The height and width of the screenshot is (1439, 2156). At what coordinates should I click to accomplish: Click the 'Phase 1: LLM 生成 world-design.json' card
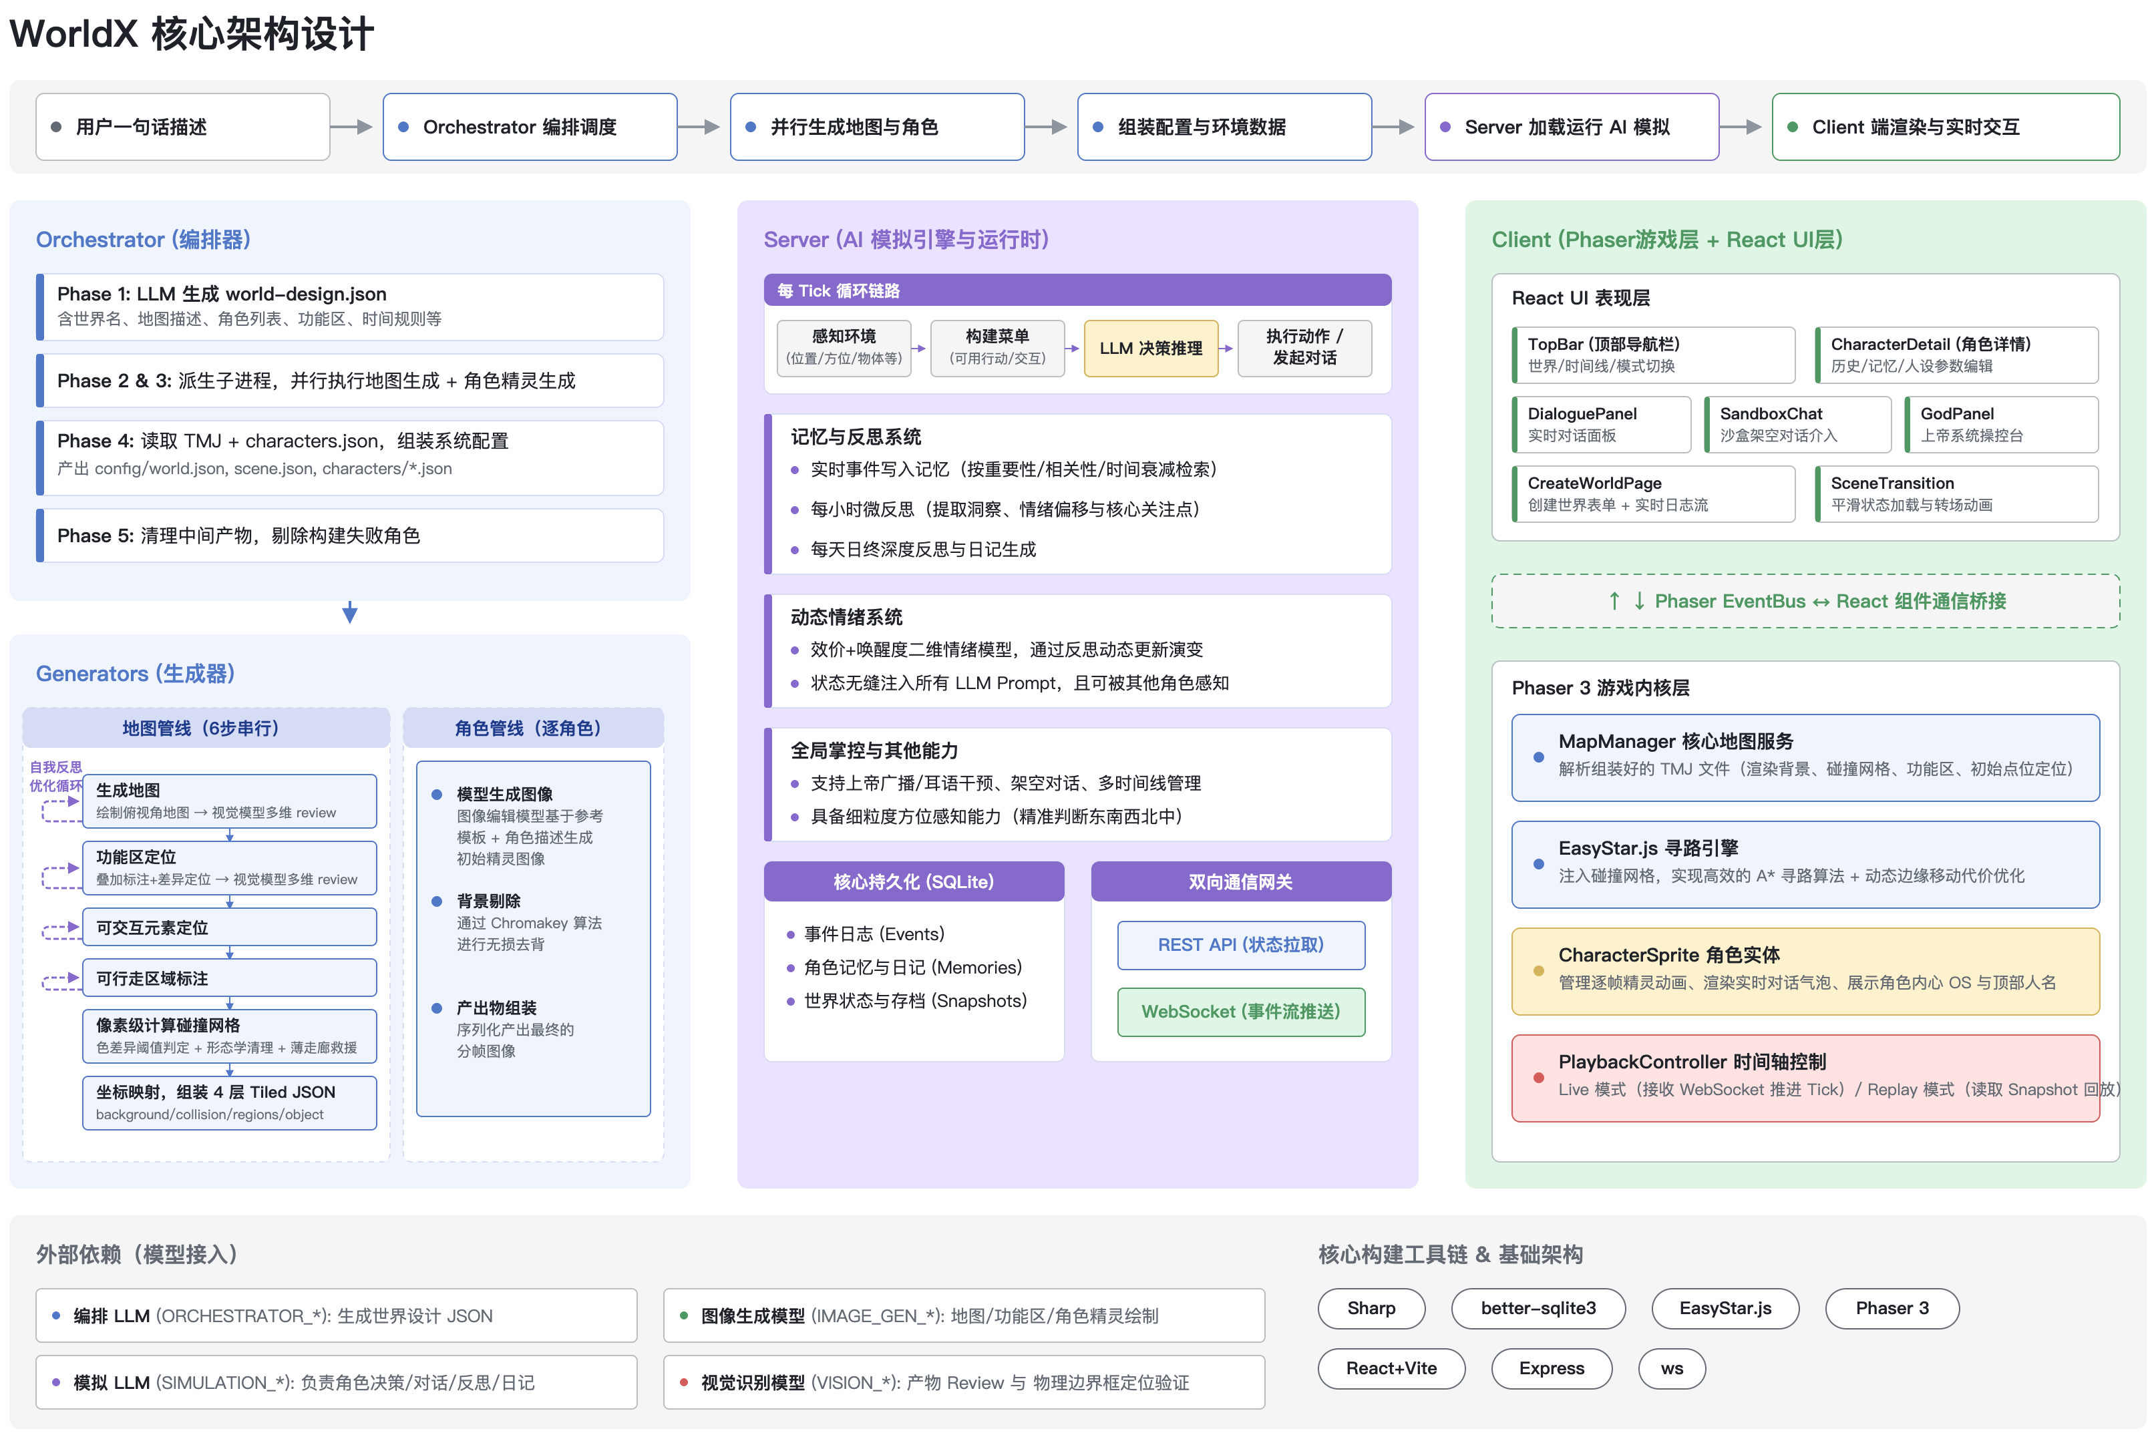(350, 306)
